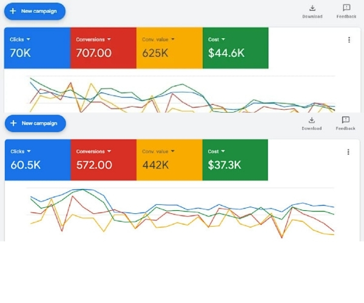Click plus icon in lower New campaign button
This screenshot has width=364, height=303.
13,123
